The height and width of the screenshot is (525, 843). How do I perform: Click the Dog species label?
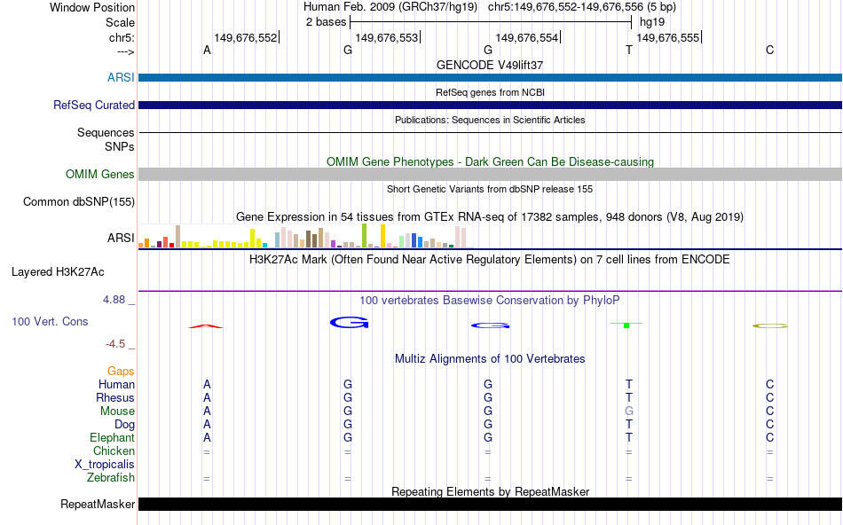pyautogui.click(x=124, y=425)
